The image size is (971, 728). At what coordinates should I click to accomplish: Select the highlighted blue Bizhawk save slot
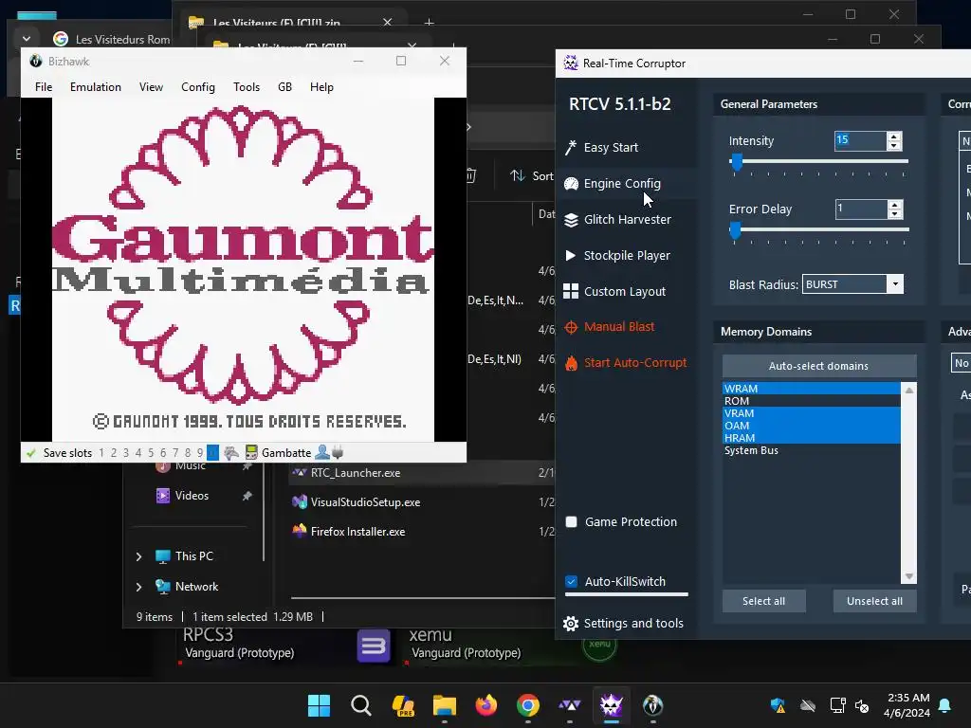tap(212, 453)
